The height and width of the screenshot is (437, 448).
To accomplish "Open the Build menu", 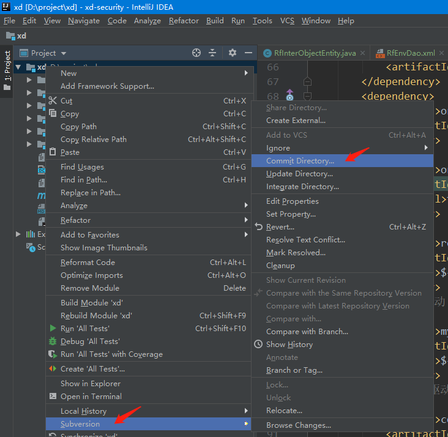I will point(215,21).
